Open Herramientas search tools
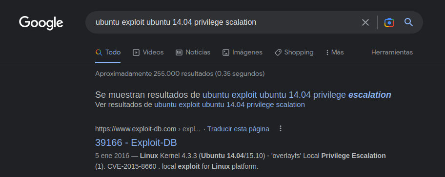445x177 pixels. [x=392, y=53]
